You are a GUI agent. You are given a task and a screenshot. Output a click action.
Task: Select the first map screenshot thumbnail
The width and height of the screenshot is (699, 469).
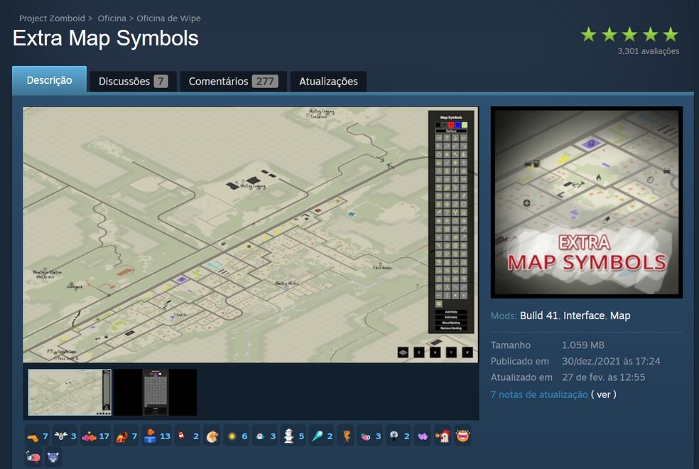tap(70, 392)
